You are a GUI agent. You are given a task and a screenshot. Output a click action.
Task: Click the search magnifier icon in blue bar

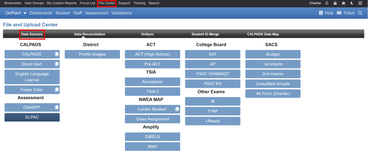click(360, 13)
